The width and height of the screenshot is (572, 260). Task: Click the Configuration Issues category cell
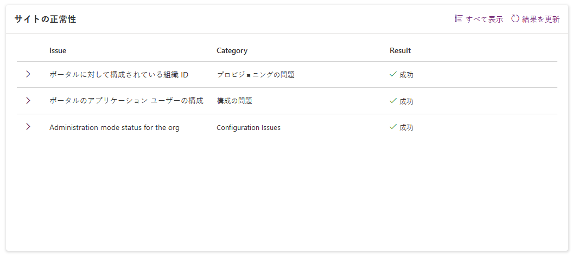pyautogui.click(x=249, y=127)
